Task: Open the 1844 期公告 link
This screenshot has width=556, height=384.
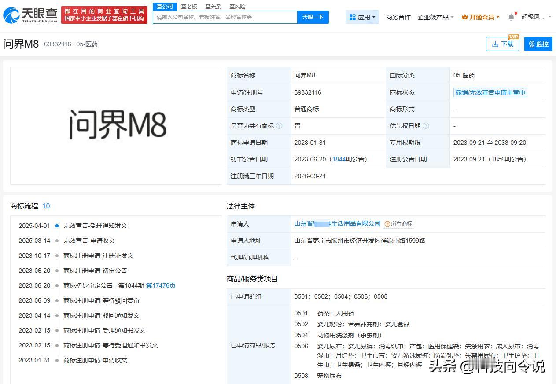Action: coord(339,159)
